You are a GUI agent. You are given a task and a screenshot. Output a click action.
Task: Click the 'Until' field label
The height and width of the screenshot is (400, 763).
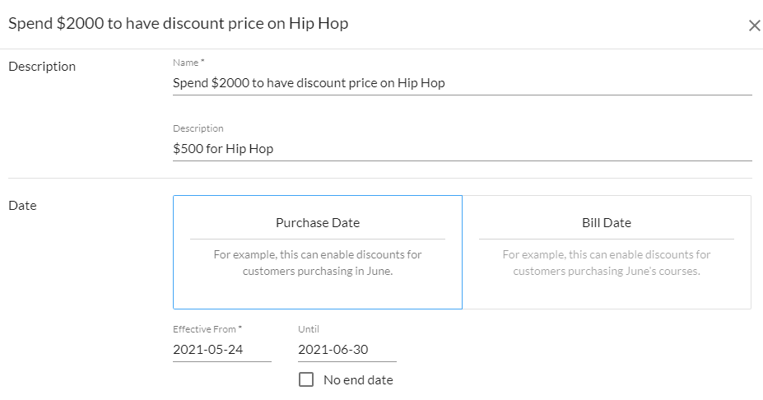[x=308, y=329]
